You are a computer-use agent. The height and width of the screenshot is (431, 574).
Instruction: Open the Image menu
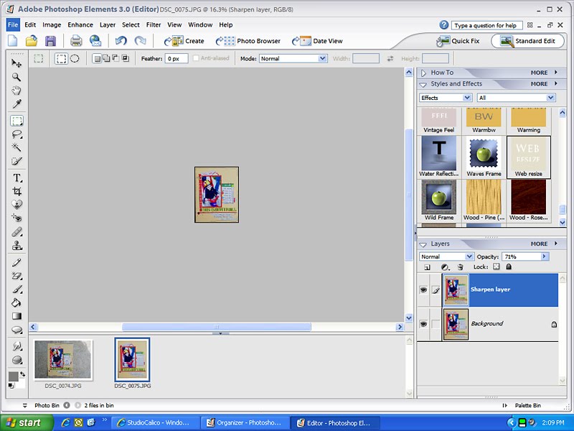pos(52,25)
